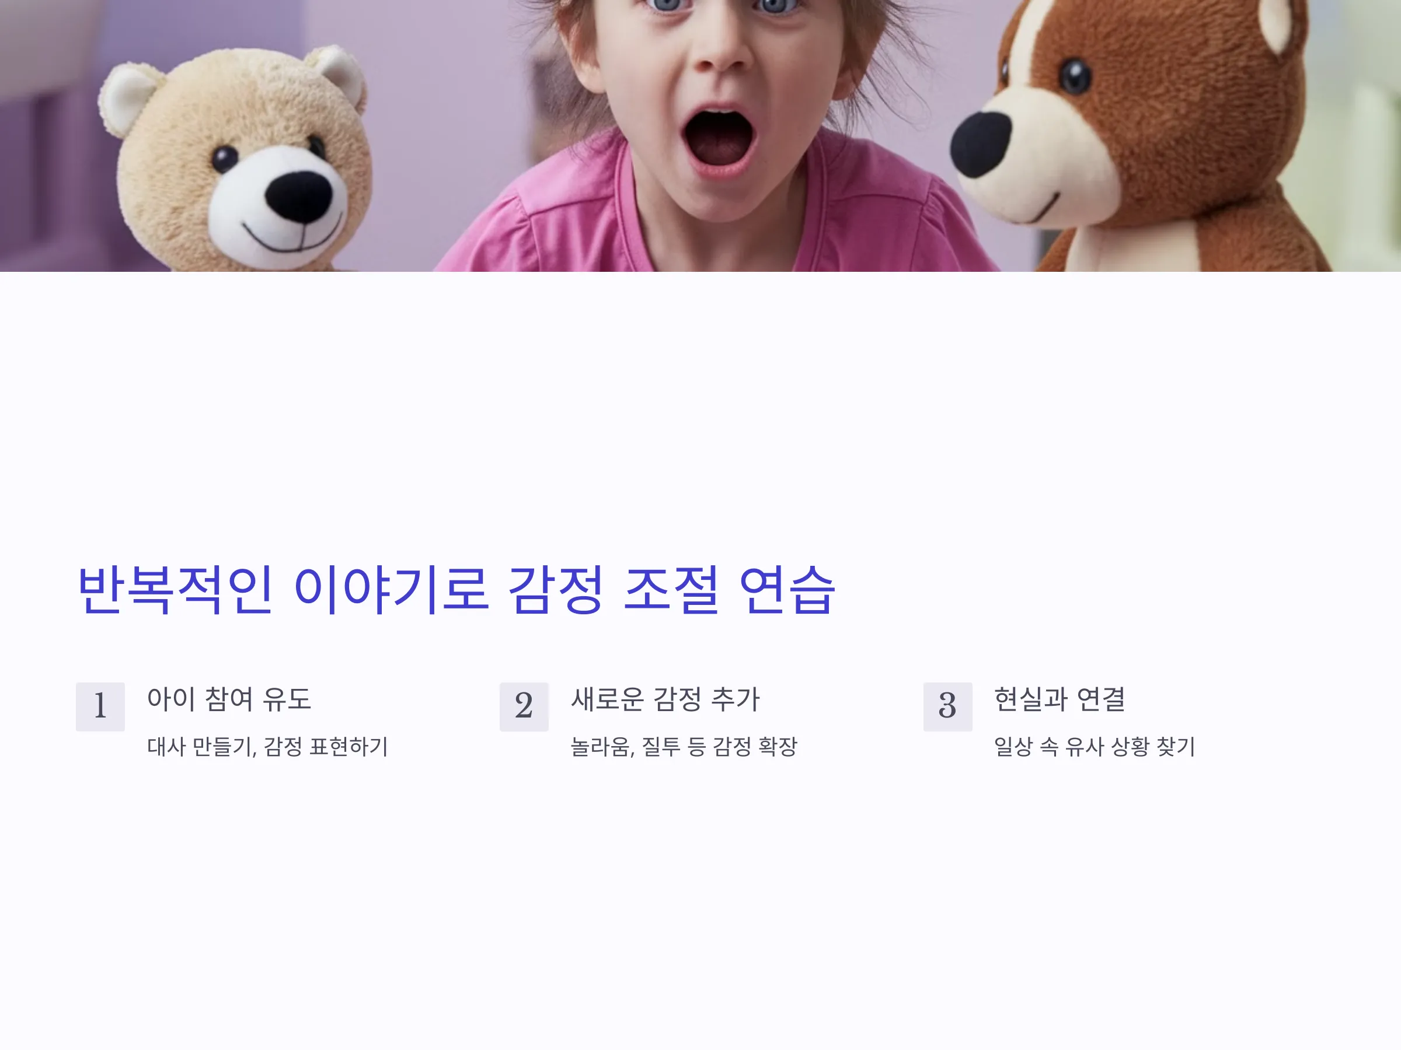The image size is (1401, 1050).
Task: Select the heading 반복적인 이야기로 감정 조절 연습
Action: click(456, 589)
